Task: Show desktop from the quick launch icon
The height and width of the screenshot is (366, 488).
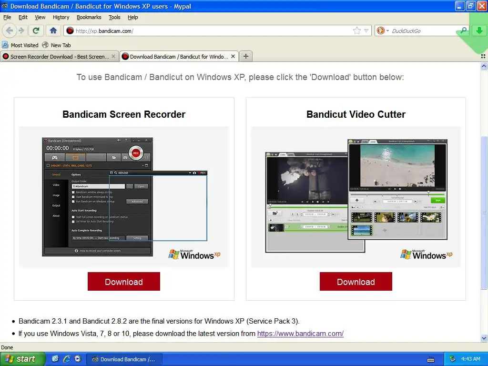Action: [x=55, y=359]
